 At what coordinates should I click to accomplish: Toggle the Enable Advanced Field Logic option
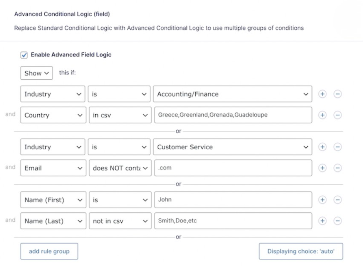tap(24, 54)
